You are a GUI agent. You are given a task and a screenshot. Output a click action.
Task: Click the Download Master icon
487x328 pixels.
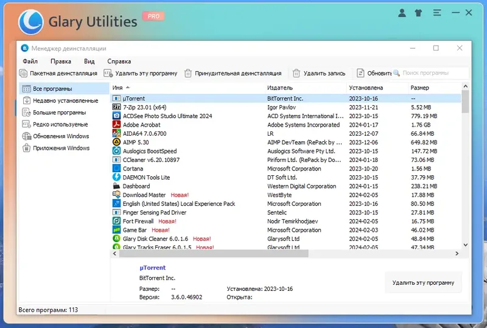(x=116, y=195)
